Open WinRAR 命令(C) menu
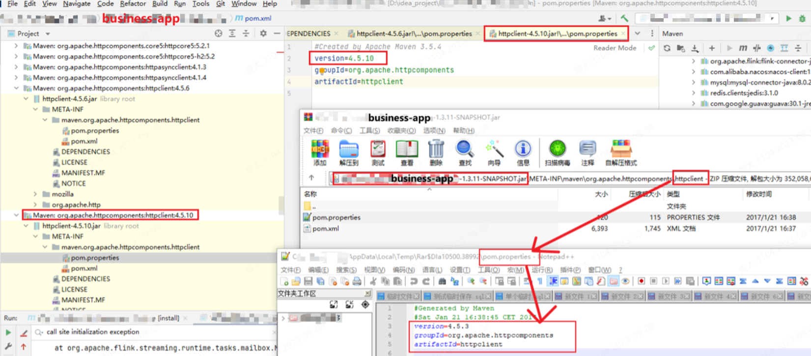The image size is (811, 356). click(341, 130)
